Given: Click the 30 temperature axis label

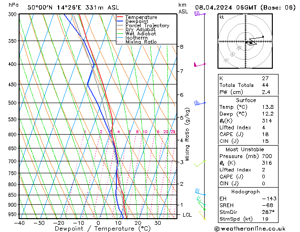Looking at the screenshot, I should click(x=157, y=223).
